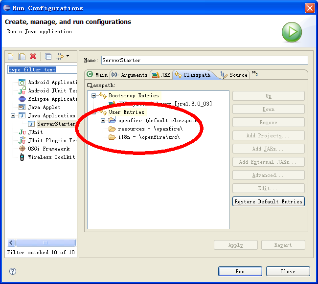The image size is (318, 284).
Task: Switch to the JRE tab
Action: click(161, 75)
